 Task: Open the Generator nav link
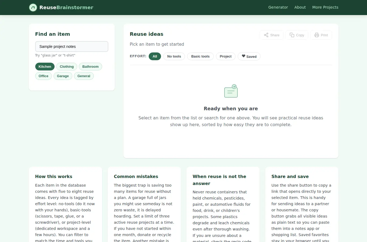278,7
